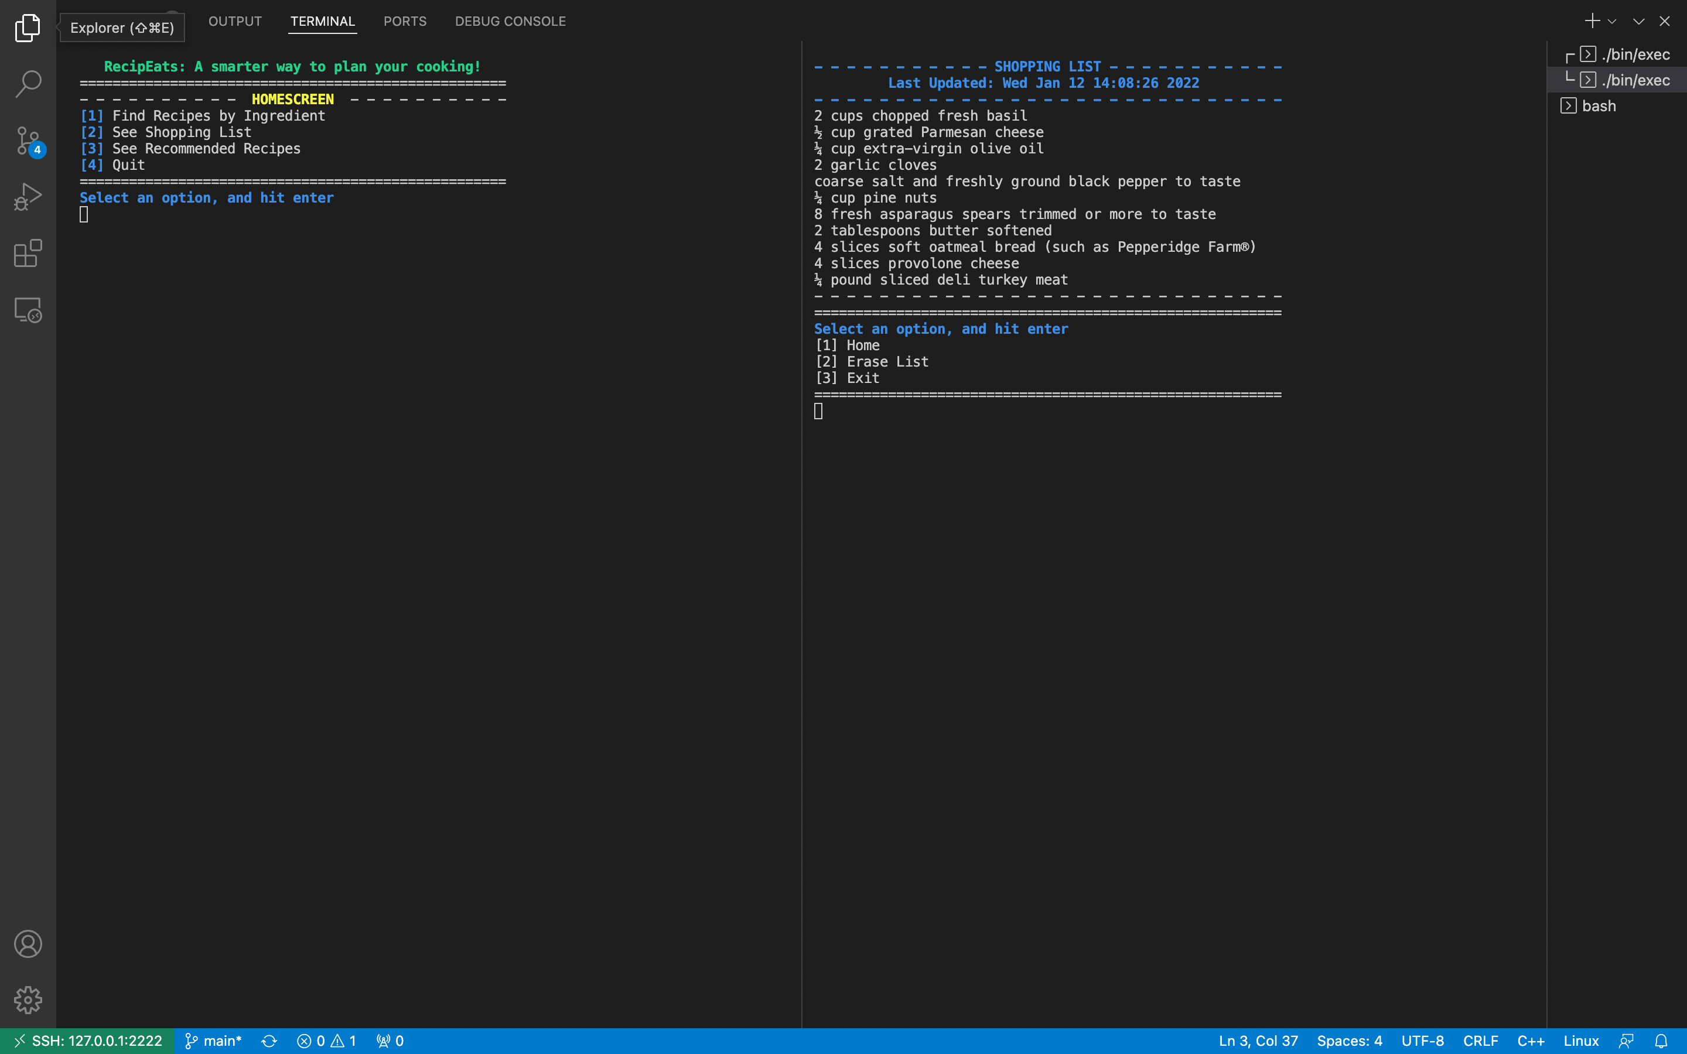Viewport: 1687px width, 1054px height.
Task: Open the Explorer view in activity bar
Action: coord(28,28)
